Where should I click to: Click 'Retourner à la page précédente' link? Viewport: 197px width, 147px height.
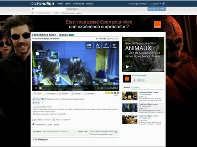click(46, 39)
